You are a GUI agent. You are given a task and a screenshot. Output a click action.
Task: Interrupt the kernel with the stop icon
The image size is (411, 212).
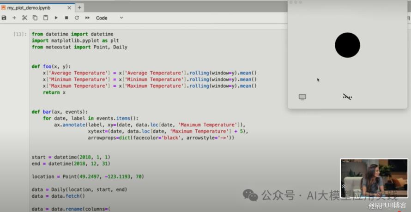coord(66,18)
